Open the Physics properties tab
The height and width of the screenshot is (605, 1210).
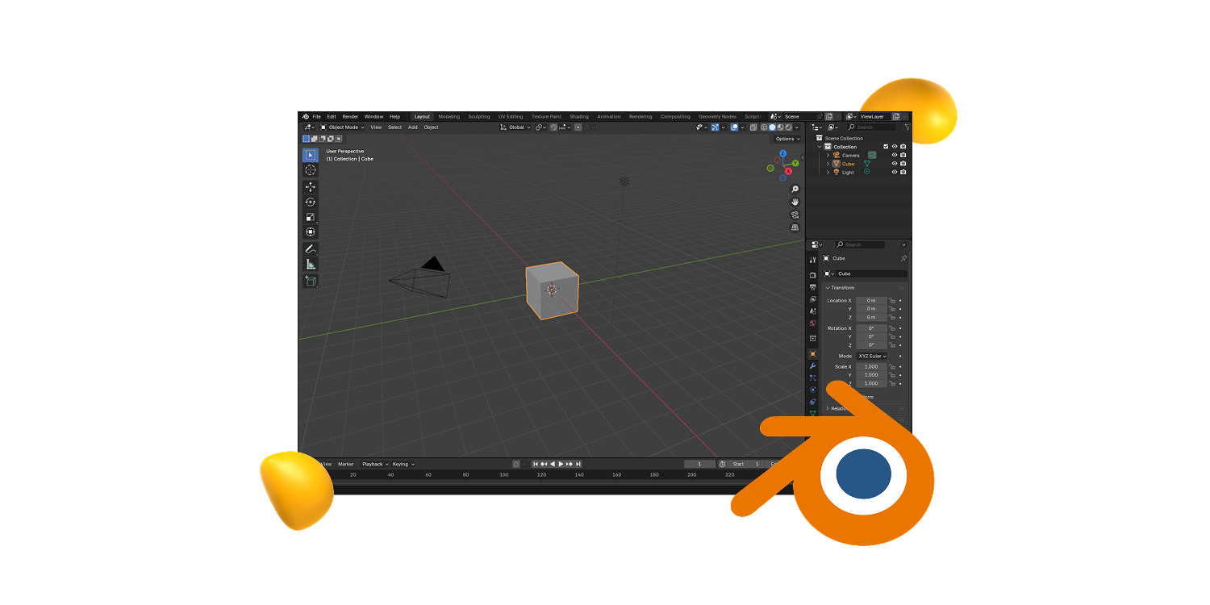[812, 390]
